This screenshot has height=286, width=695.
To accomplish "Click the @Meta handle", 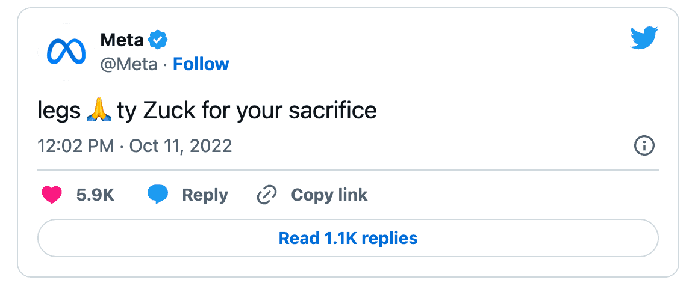I will click(127, 64).
